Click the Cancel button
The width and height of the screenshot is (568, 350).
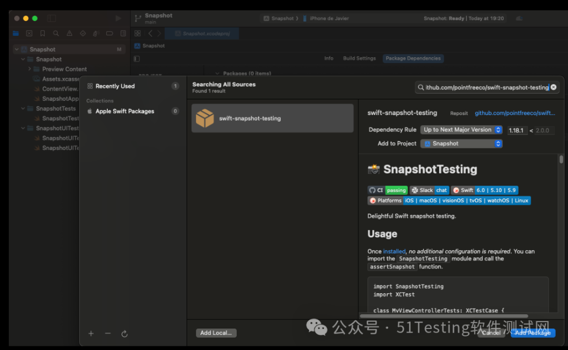pyautogui.click(x=491, y=333)
